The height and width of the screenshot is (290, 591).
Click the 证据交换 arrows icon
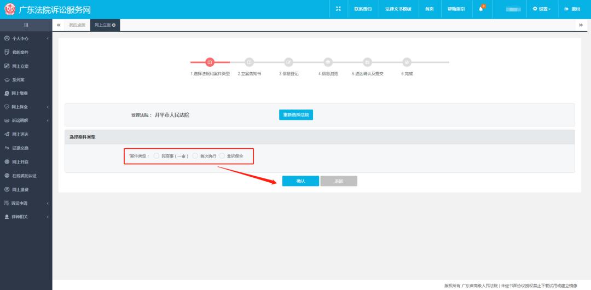(7, 148)
